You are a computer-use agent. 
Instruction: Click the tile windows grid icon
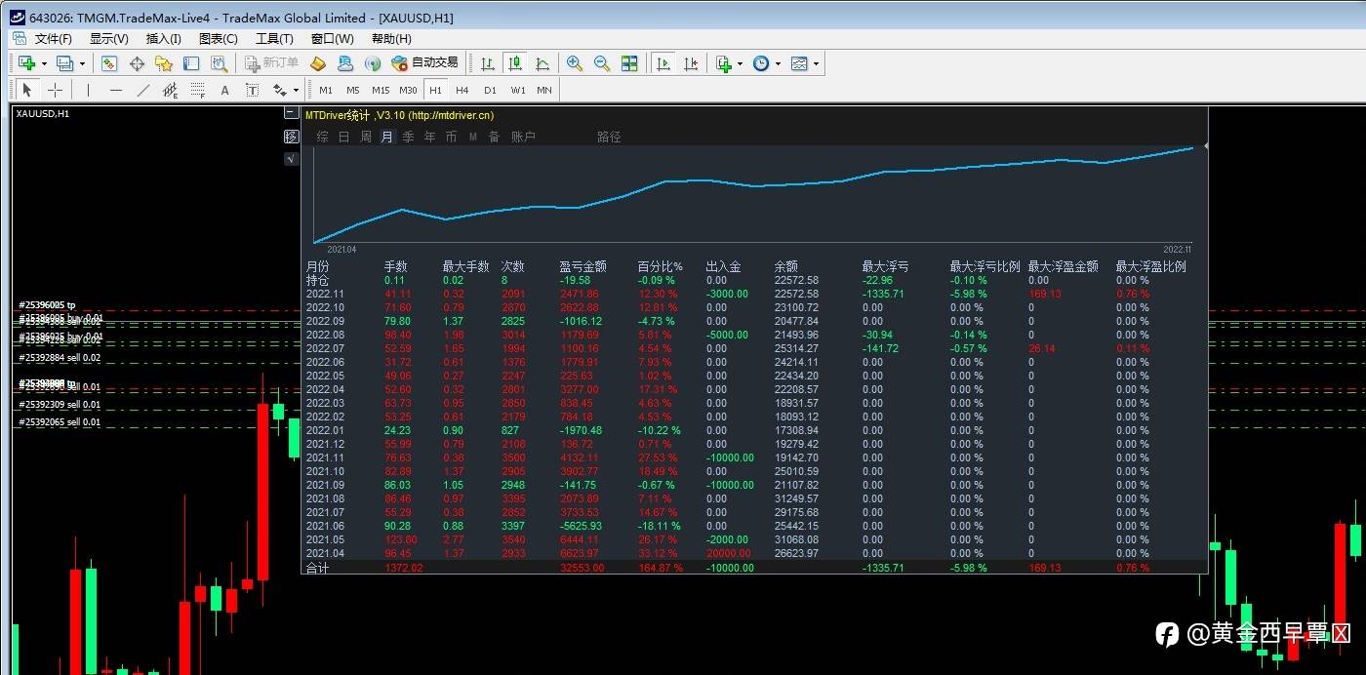[x=629, y=63]
